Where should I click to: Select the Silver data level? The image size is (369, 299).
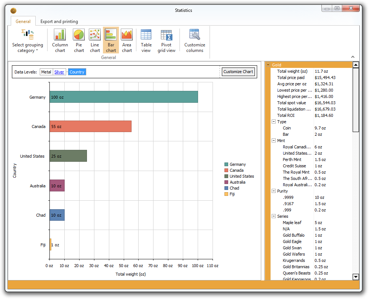59,72
